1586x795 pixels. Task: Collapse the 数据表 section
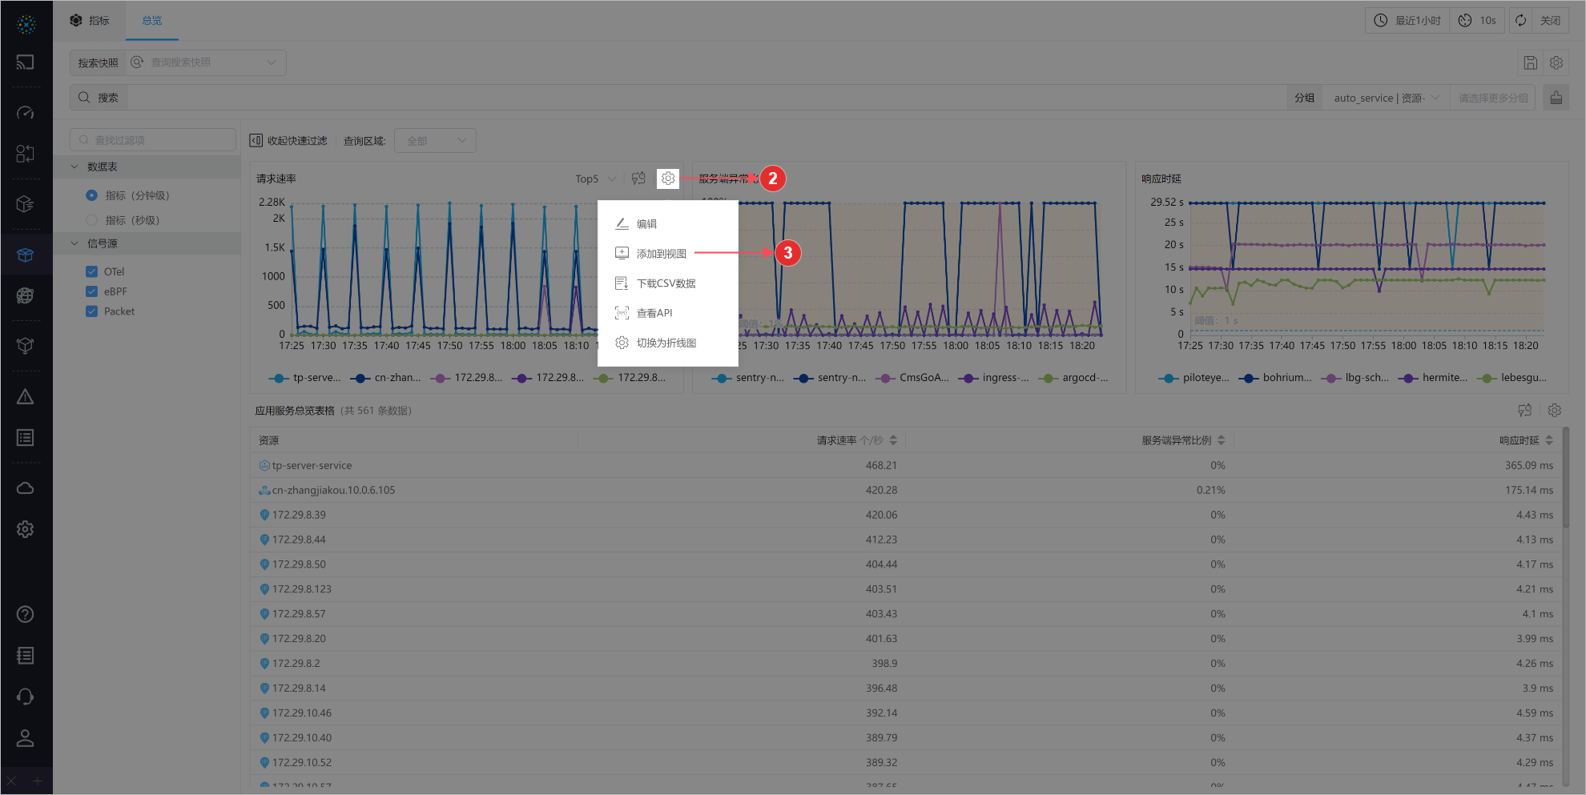click(x=74, y=167)
